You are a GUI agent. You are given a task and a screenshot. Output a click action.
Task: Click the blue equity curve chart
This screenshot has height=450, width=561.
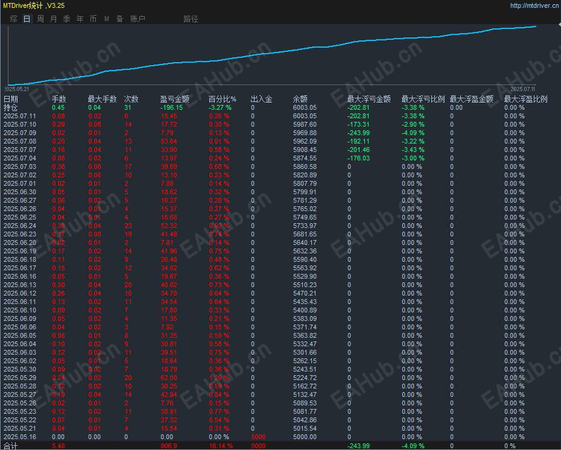pyautogui.click(x=272, y=55)
